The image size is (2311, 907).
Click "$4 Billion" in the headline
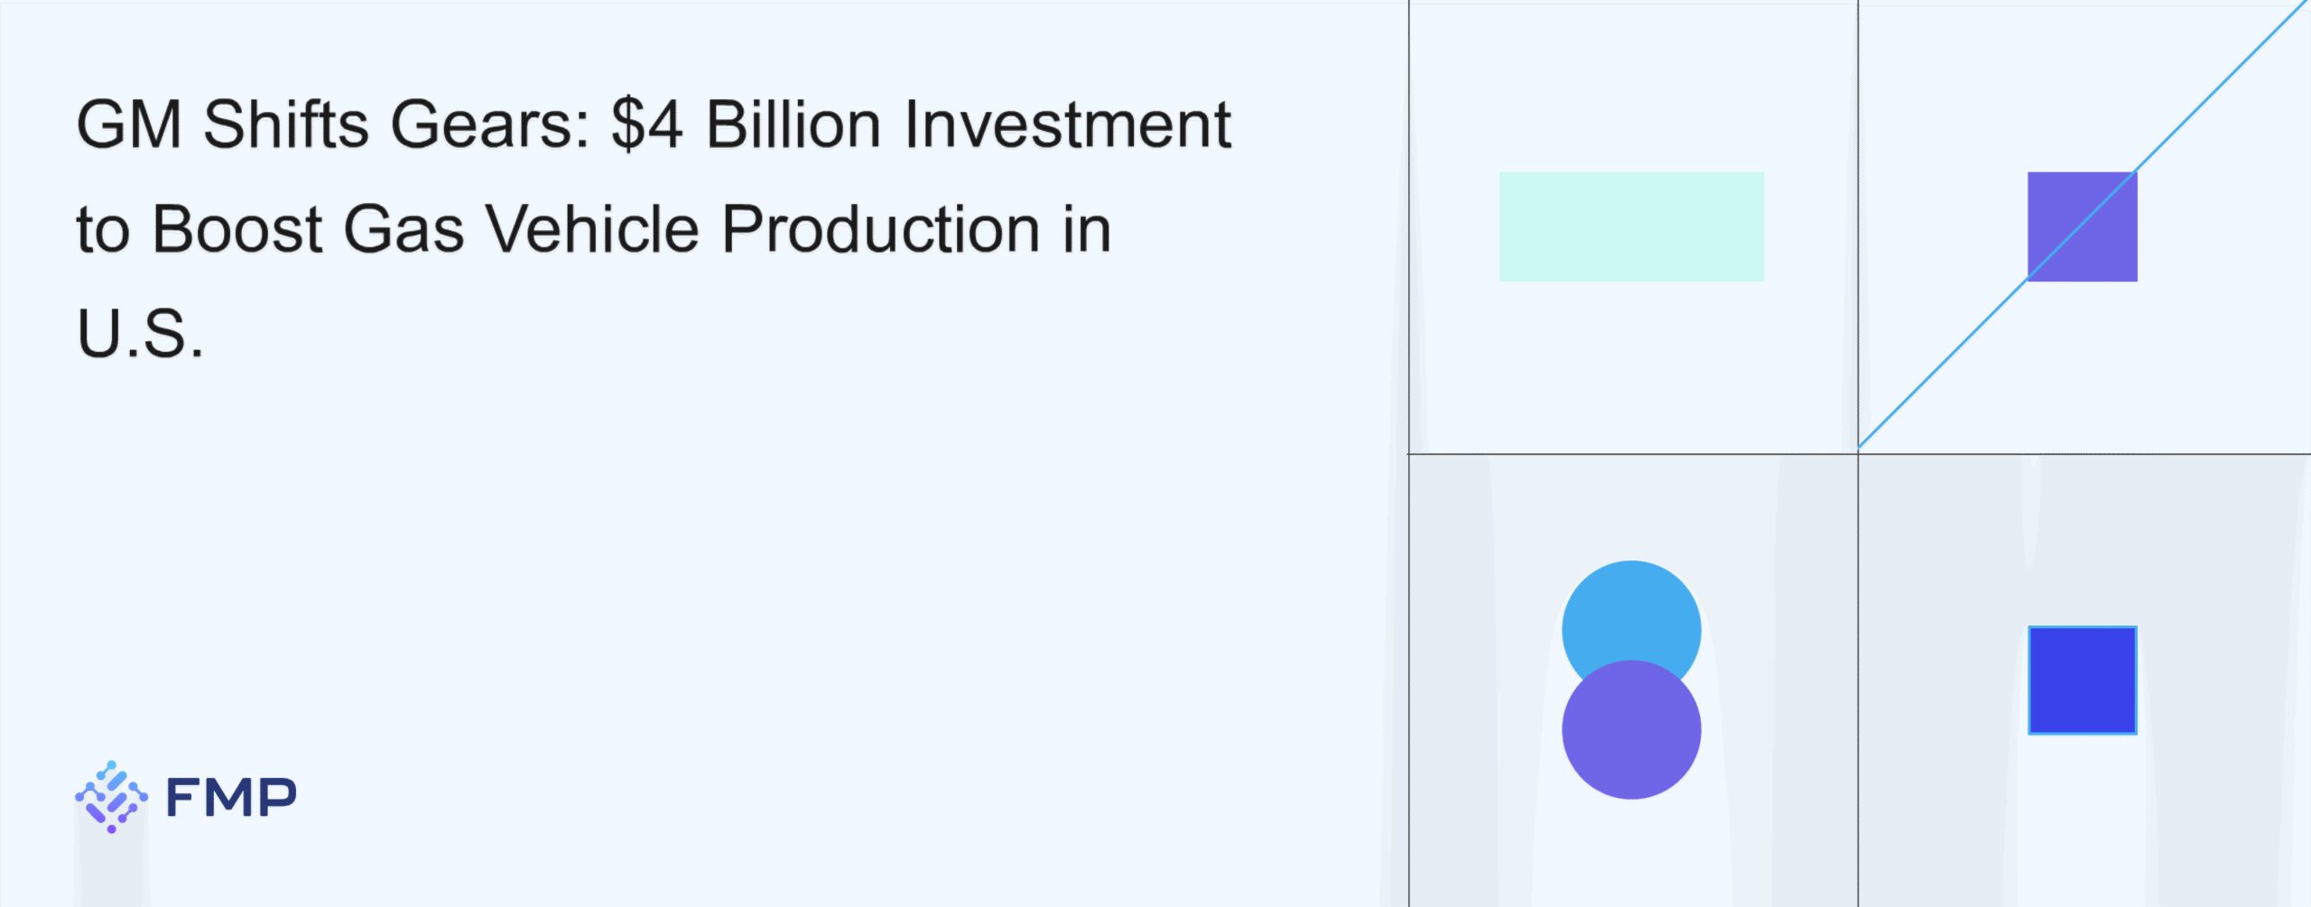pyautogui.click(x=746, y=125)
